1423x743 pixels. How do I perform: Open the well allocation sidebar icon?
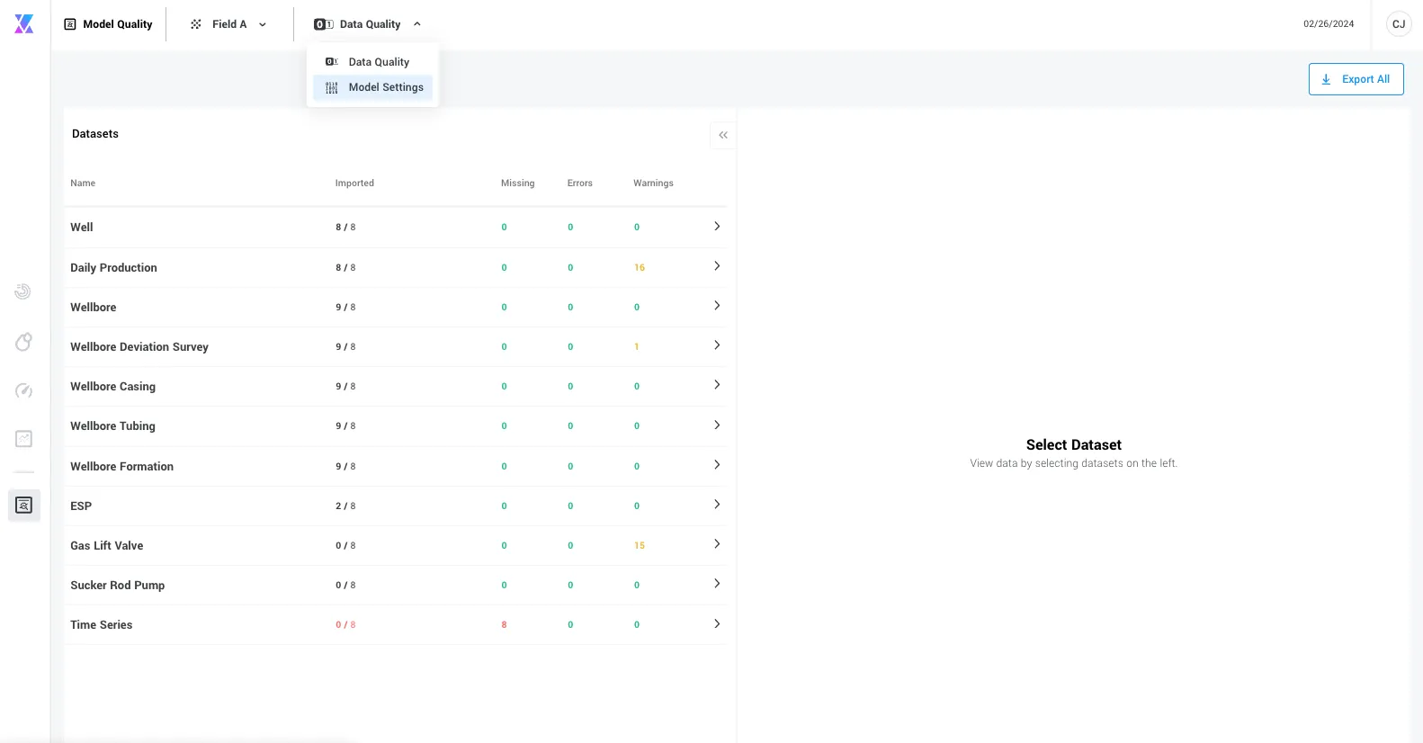point(23,342)
